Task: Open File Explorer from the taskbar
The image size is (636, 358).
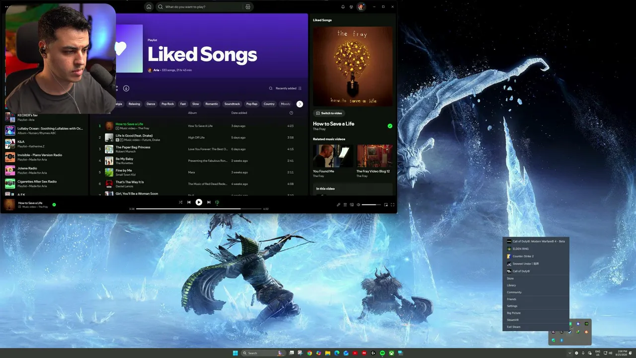Action: click(x=328, y=353)
